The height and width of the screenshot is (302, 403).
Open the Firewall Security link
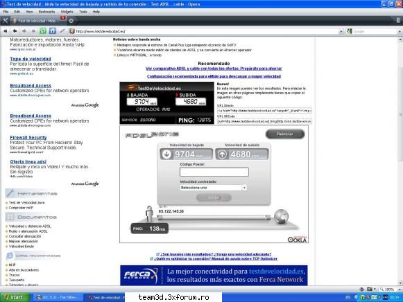[28, 138]
